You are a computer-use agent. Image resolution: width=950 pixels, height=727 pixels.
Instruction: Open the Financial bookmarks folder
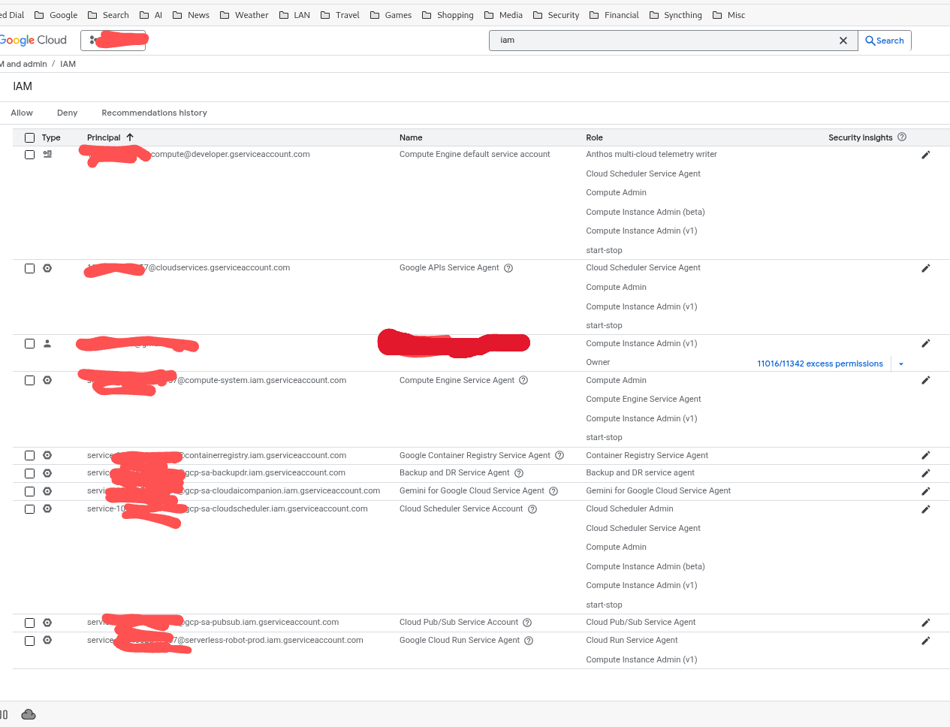(614, 15)
